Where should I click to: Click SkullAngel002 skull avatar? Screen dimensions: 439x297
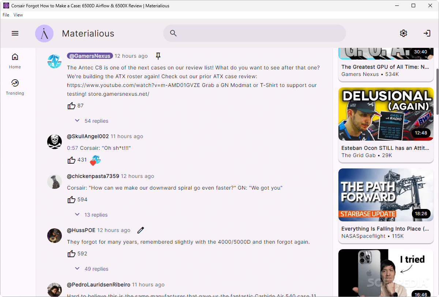coord(55,142)
